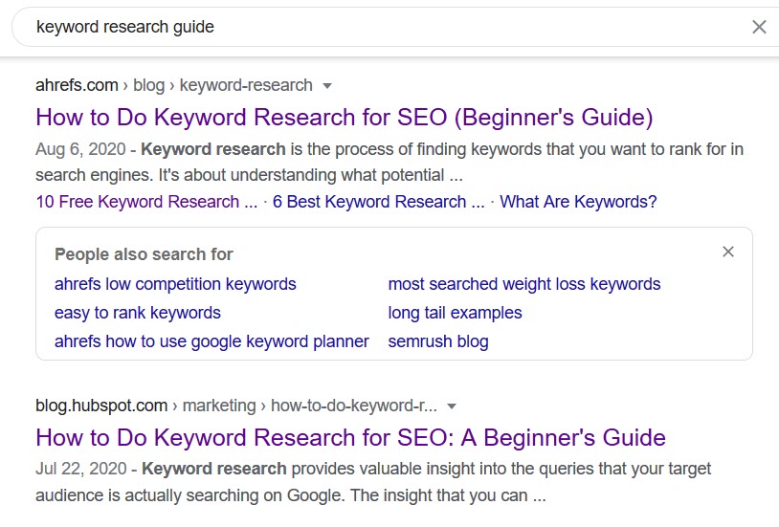779x527 pixels.
Task: Close the People also search for box
Action: (x=728, y=252)
